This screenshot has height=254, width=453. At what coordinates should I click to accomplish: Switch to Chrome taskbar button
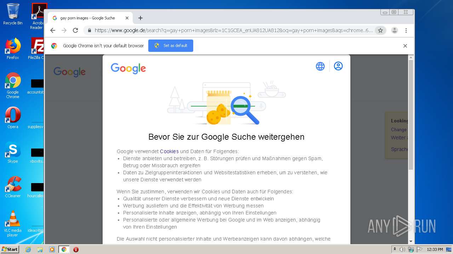coord(64,249)
